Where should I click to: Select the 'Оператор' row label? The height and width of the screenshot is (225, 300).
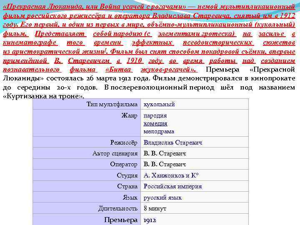coord(124,164)
